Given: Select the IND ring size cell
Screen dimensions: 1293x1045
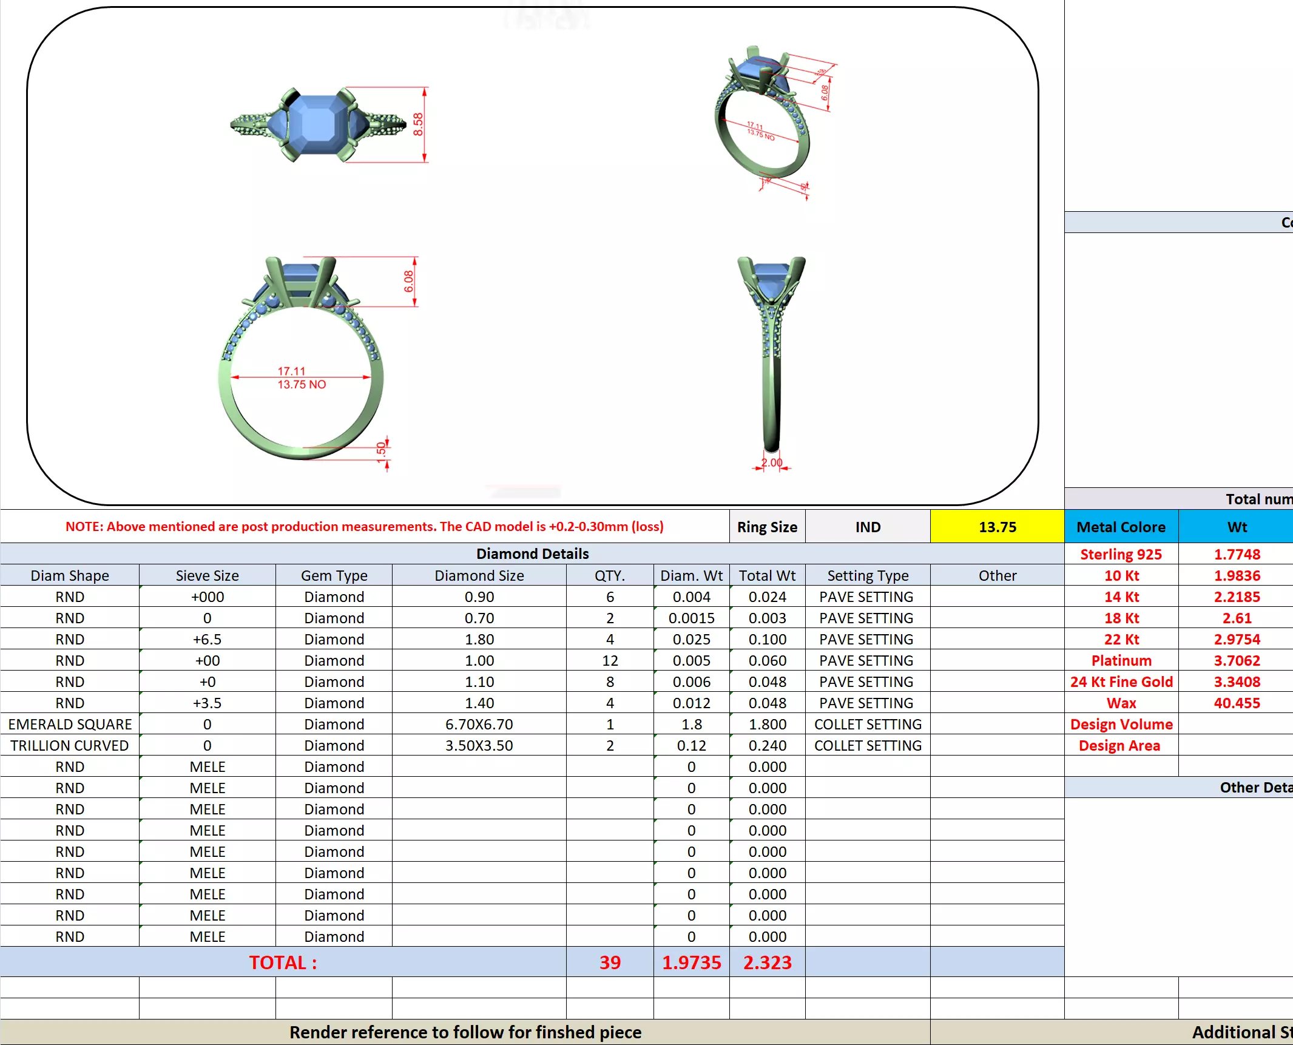Looking at the screenshot, I should pyautogui.click(x=868, y=527).
